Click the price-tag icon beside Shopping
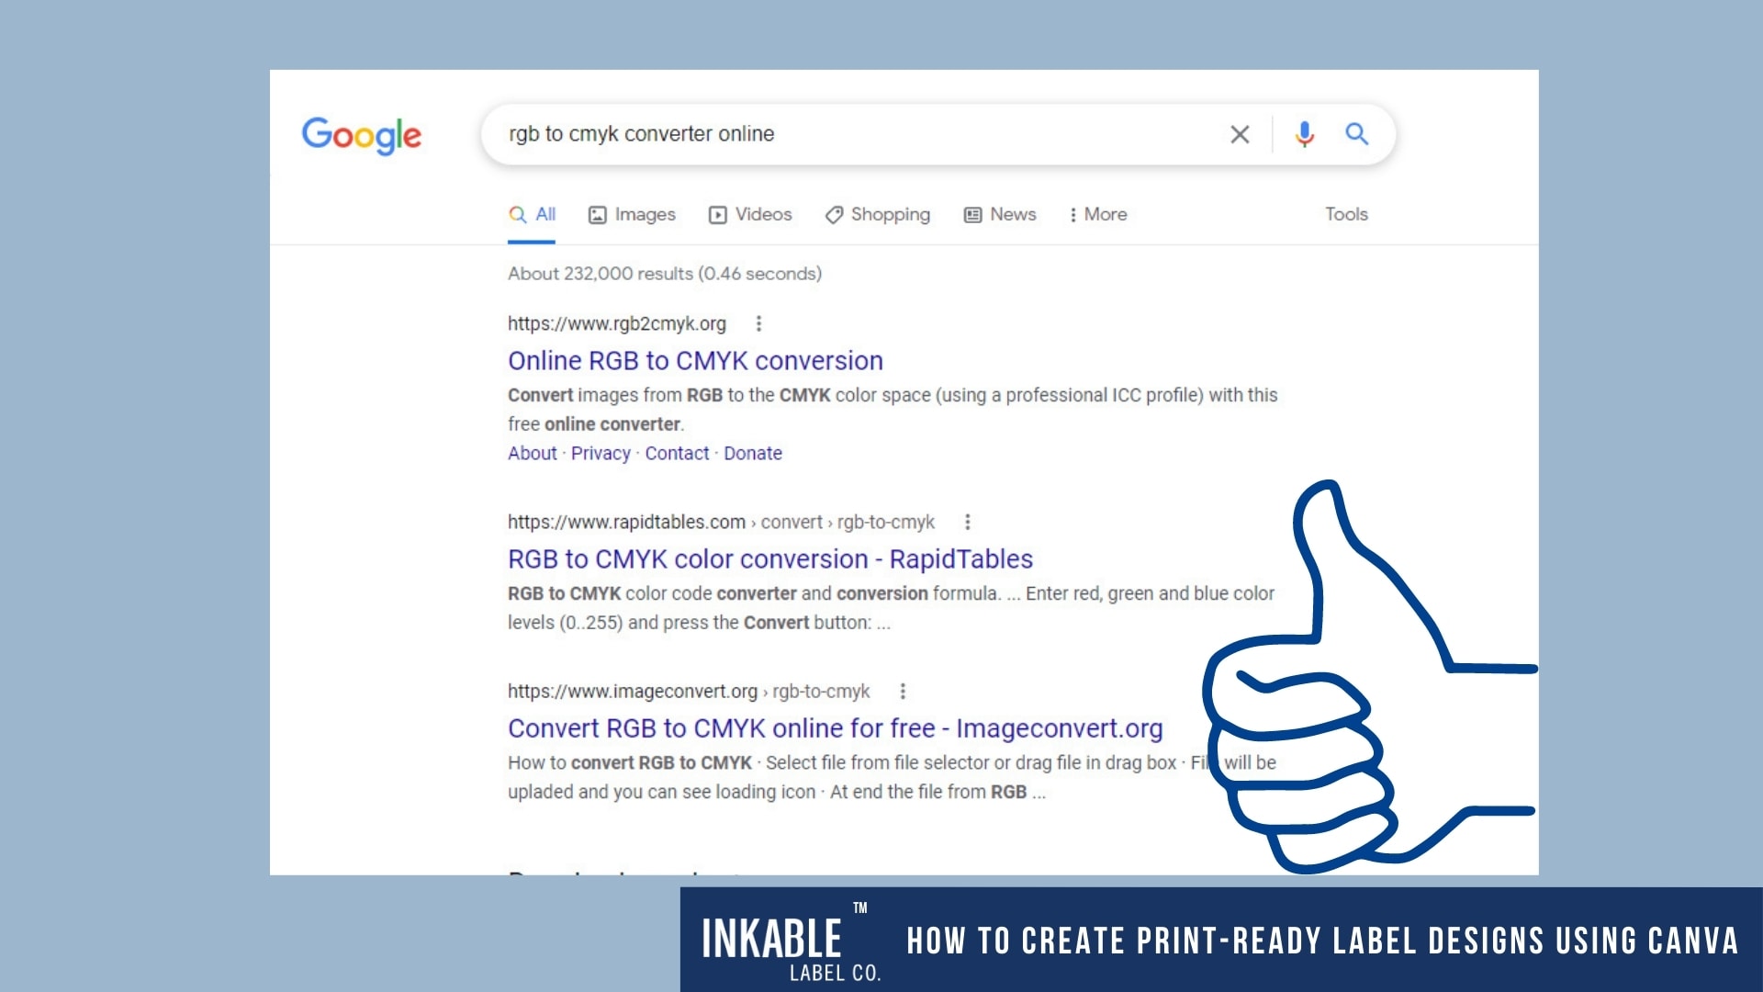Viewport: 1763px width, 992px height. point(834,214)
